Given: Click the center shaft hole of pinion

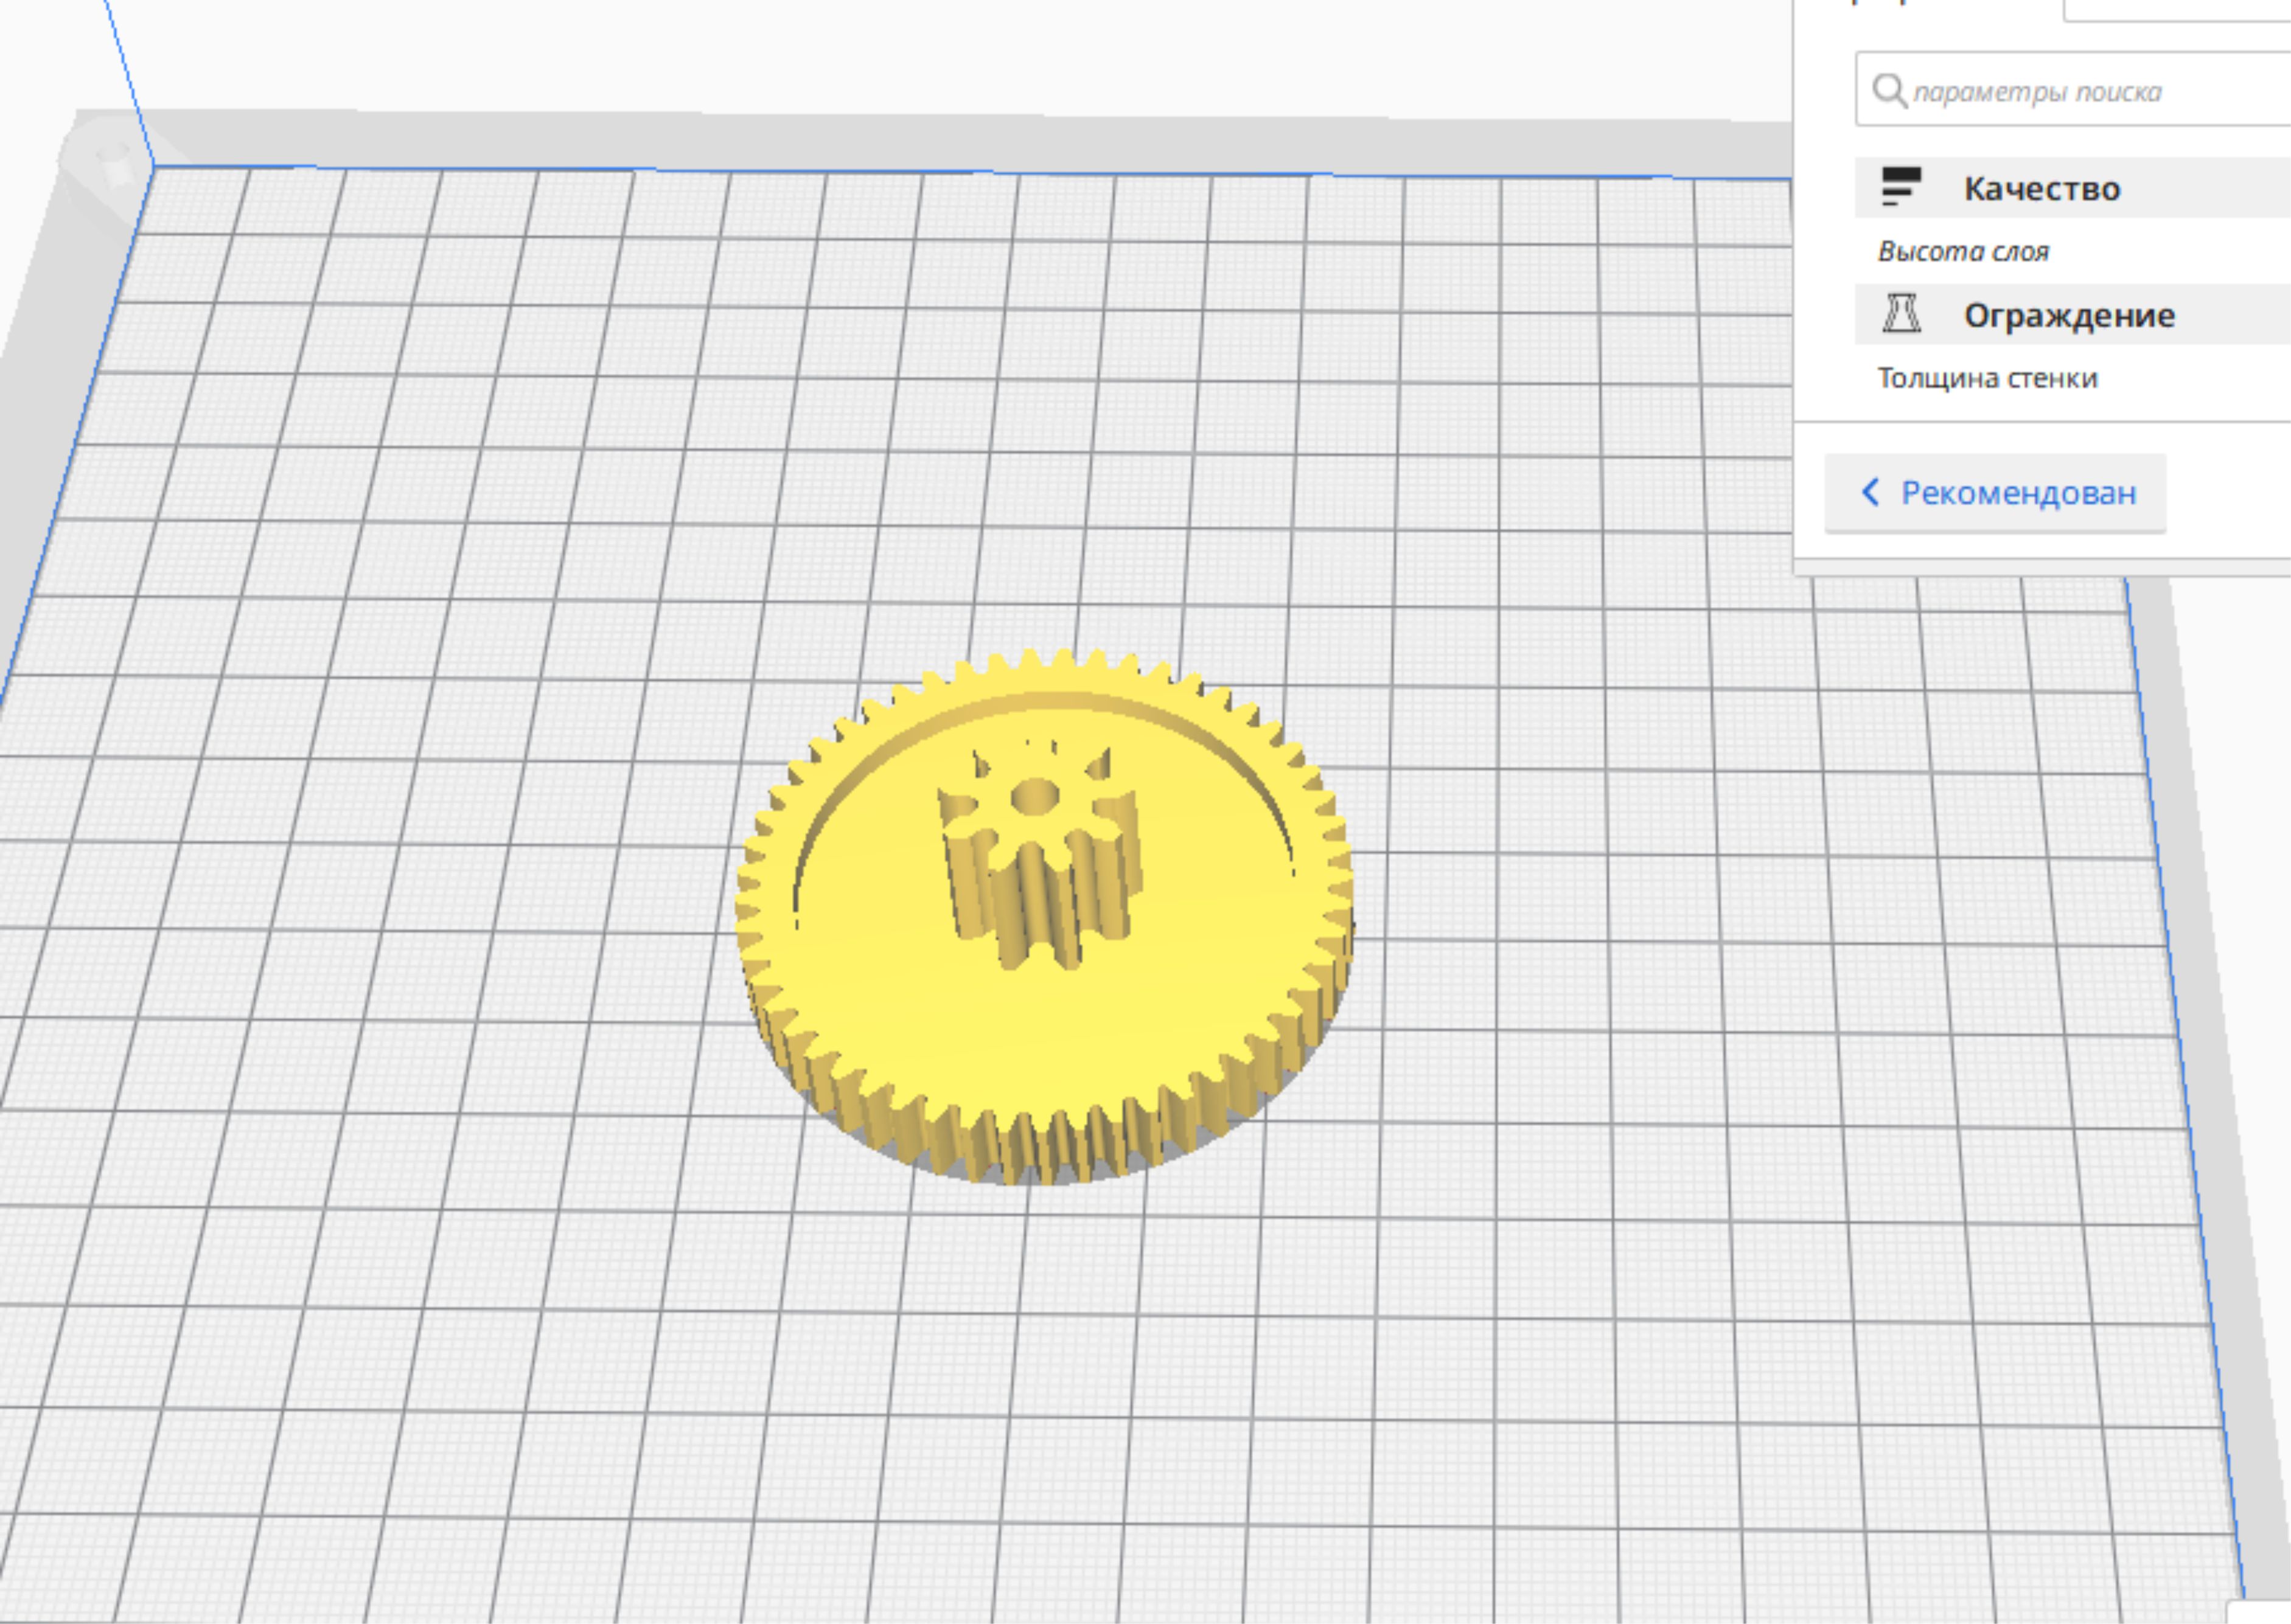Looking at the screenshot, I should click(x=1034, y=797).
